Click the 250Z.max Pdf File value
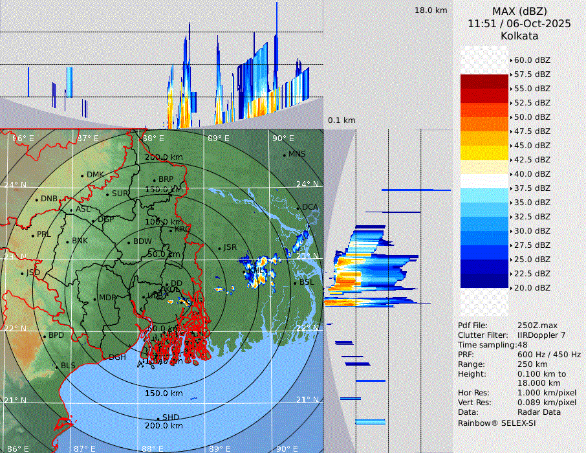The image size is (586, 453). 537,325
